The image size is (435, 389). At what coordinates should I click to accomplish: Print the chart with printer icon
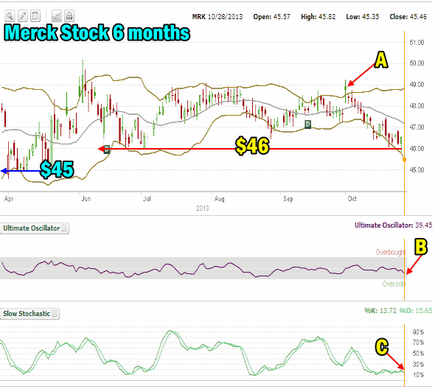click(x=69, y=16)
